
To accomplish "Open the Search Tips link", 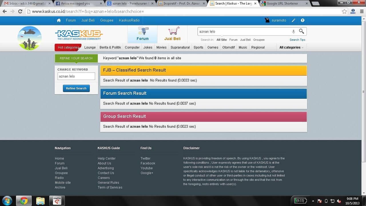I will [x=297, y=40].
